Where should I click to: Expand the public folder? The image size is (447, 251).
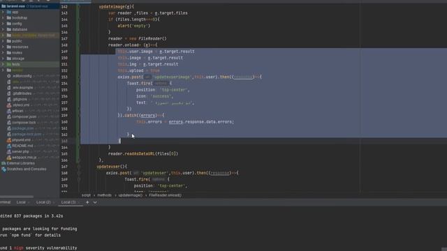[3, 41]
